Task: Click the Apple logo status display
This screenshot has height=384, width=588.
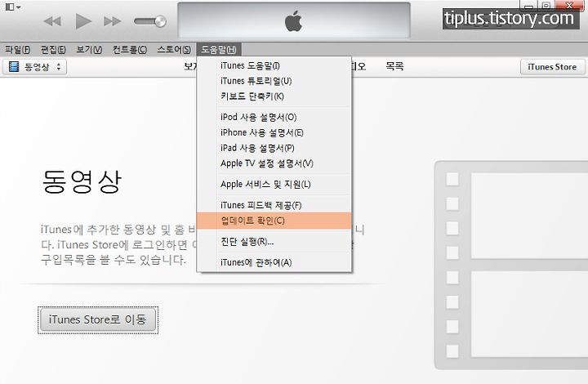Action: coord(294,20)
